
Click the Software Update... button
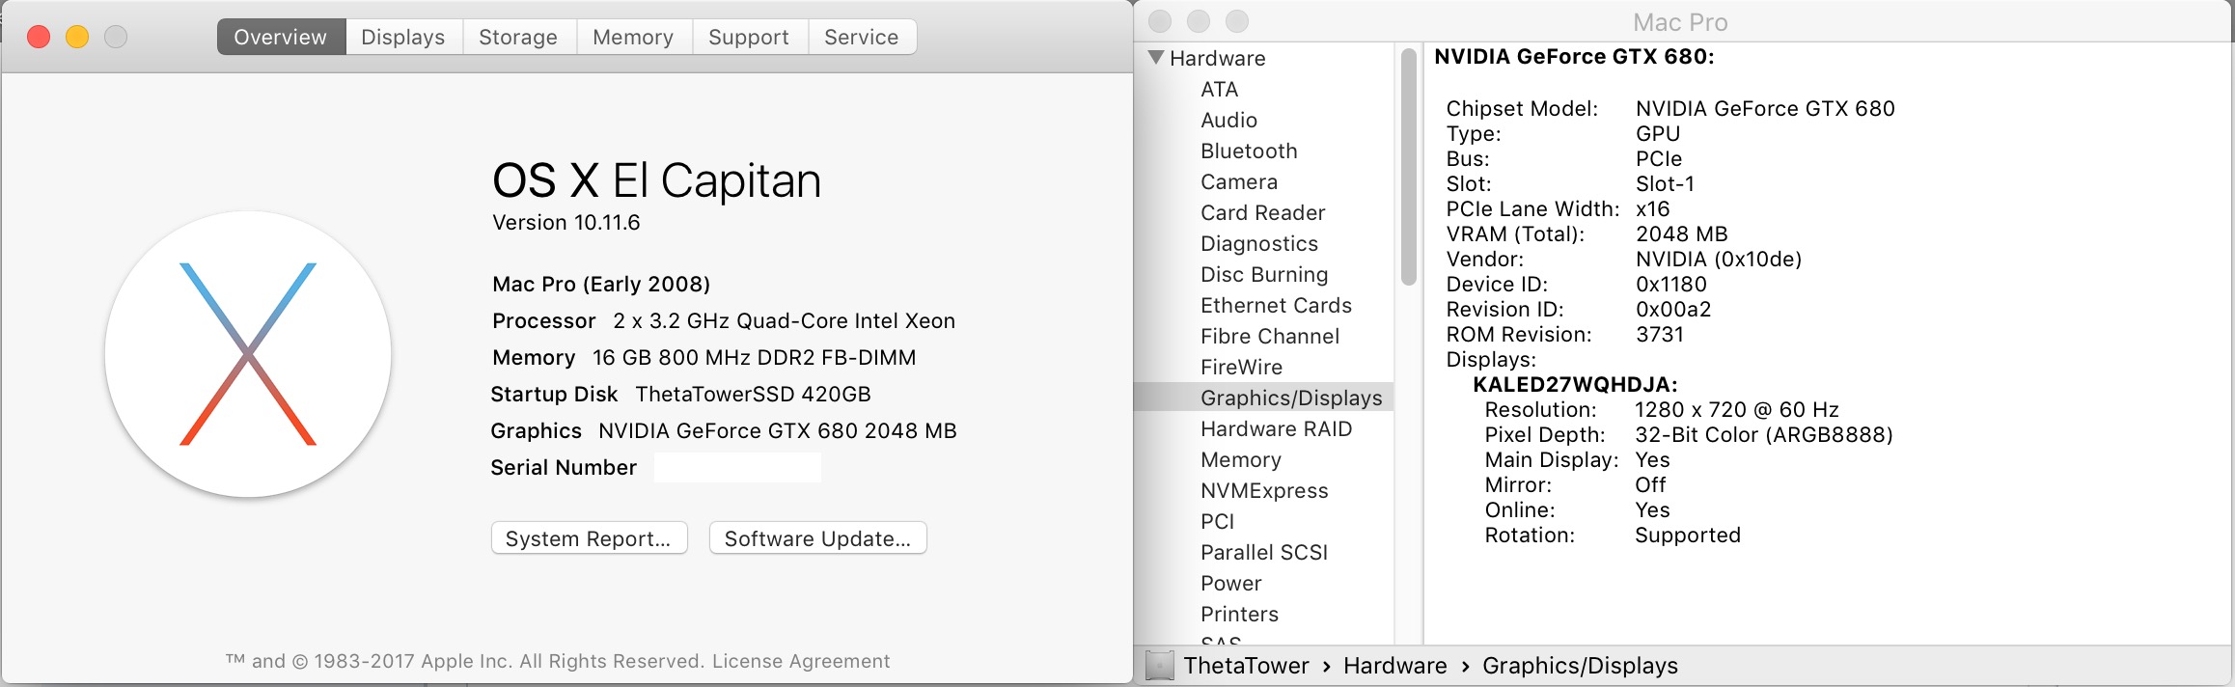(818, 538)
